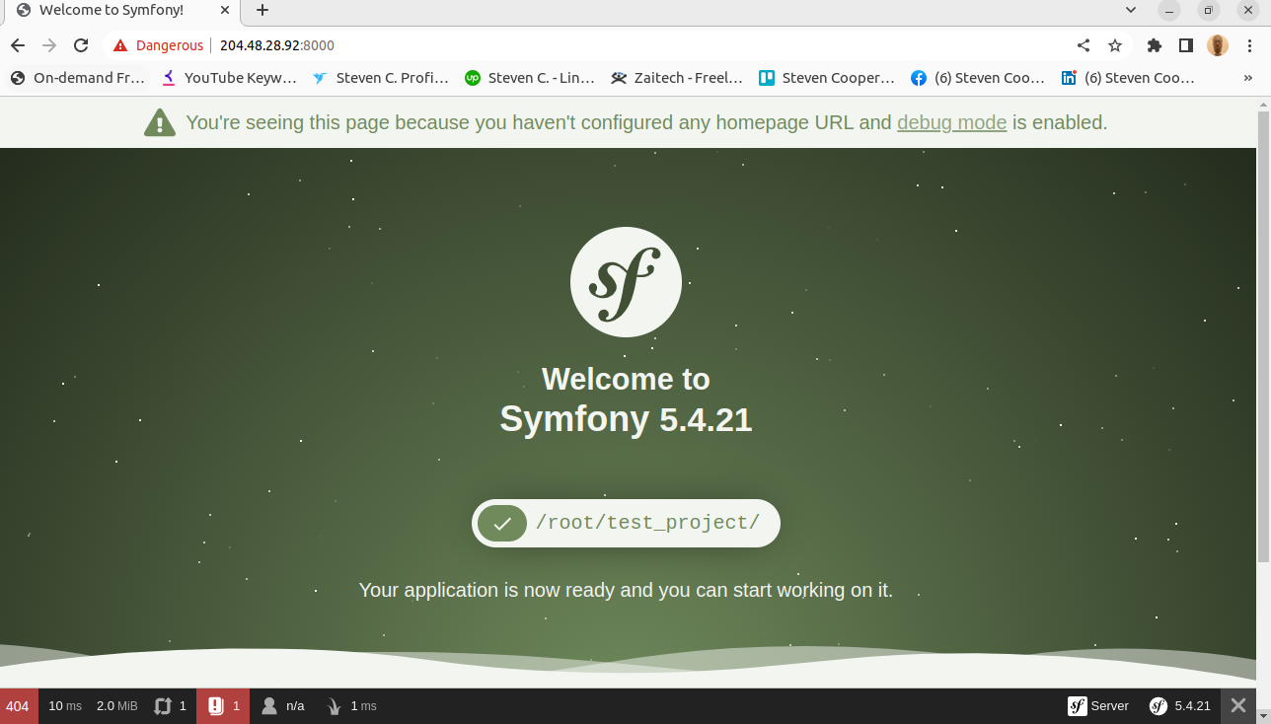Click the Dangerous site warning badge

[158, 45]
